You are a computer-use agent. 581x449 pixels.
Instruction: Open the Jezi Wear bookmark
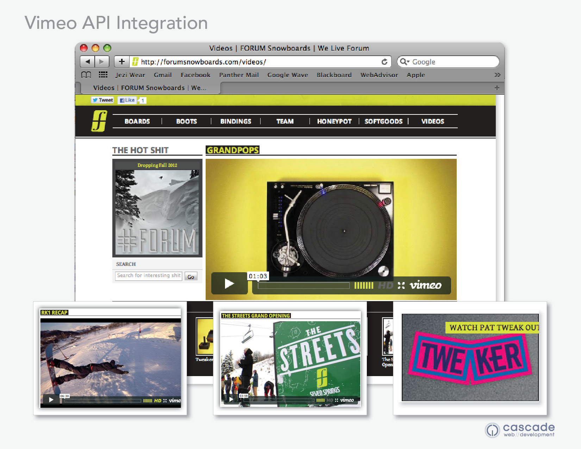click(130, 75)
